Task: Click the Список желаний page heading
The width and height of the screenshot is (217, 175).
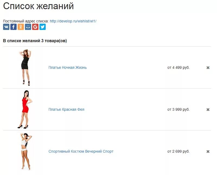Action: 39,6
